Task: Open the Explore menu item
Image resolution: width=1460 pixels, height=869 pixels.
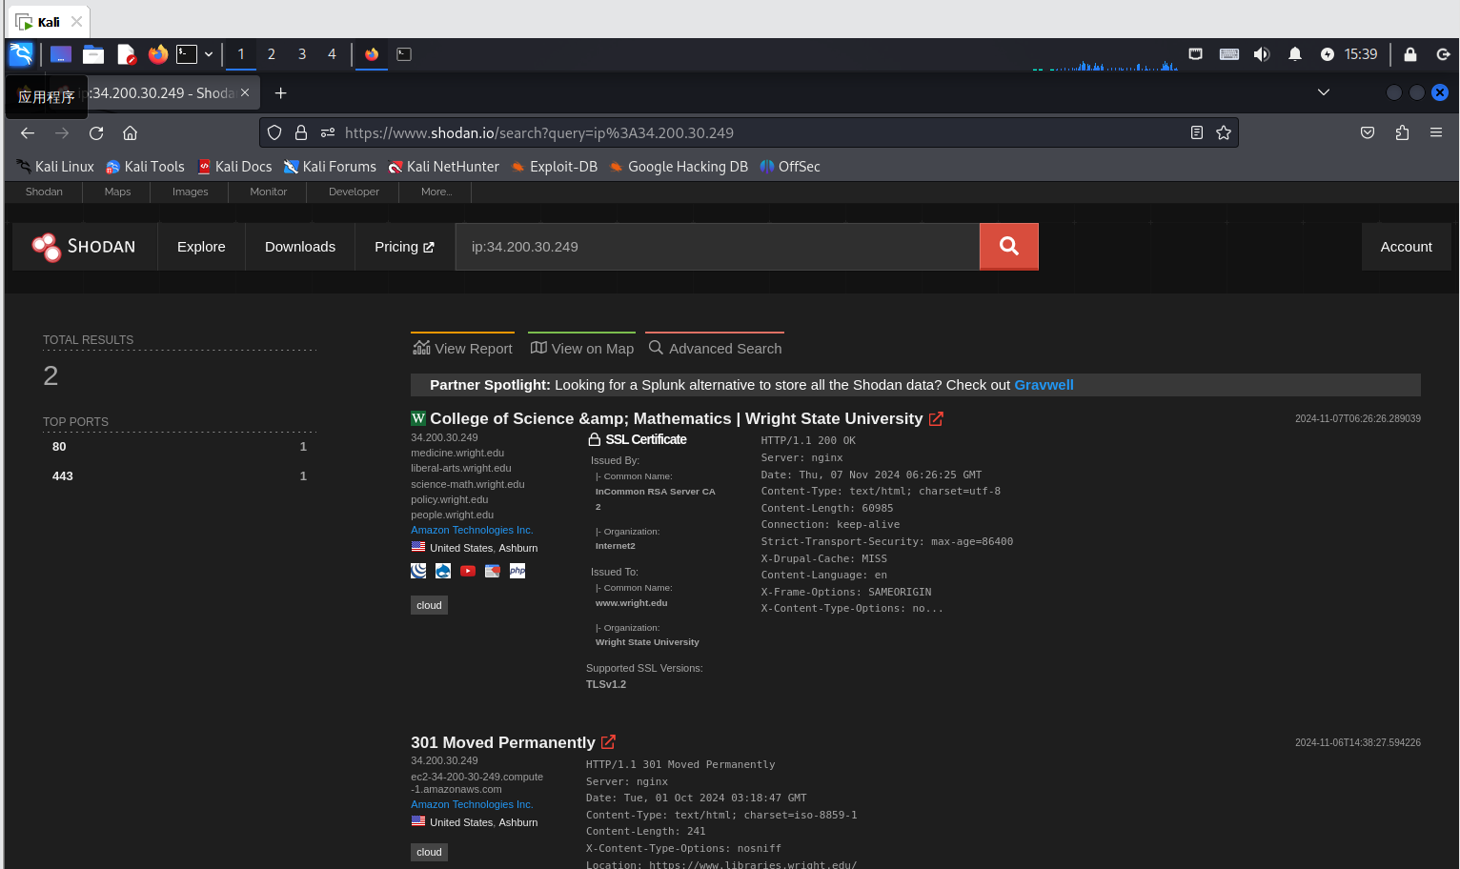Action: (201, 247)
